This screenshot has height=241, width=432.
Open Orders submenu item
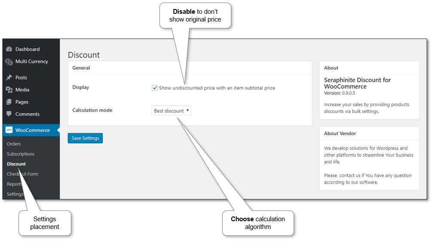pyautogui.click(x=14, y=144)
